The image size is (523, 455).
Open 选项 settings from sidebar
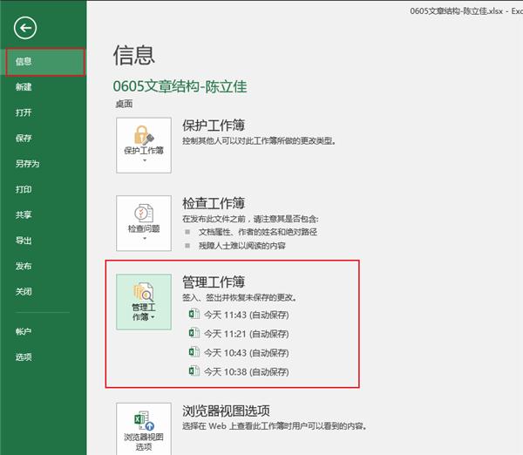(24, 357)
